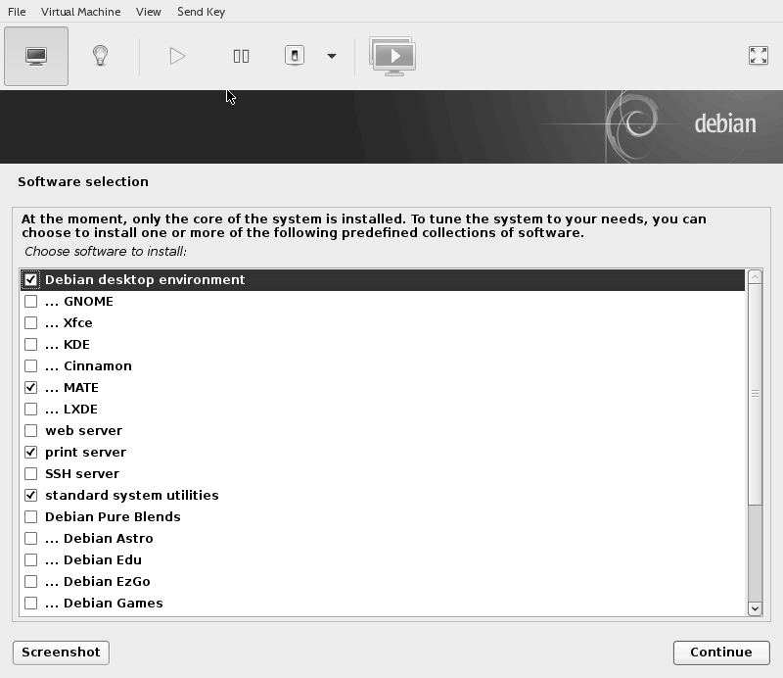The height and width of the screenshot is (678, 783).
Task: Check Debian Pure Blends
Action: tap(31, 516)
